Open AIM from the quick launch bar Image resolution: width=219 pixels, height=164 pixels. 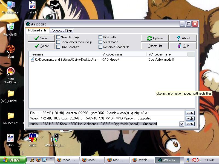(x=32, y=160)
